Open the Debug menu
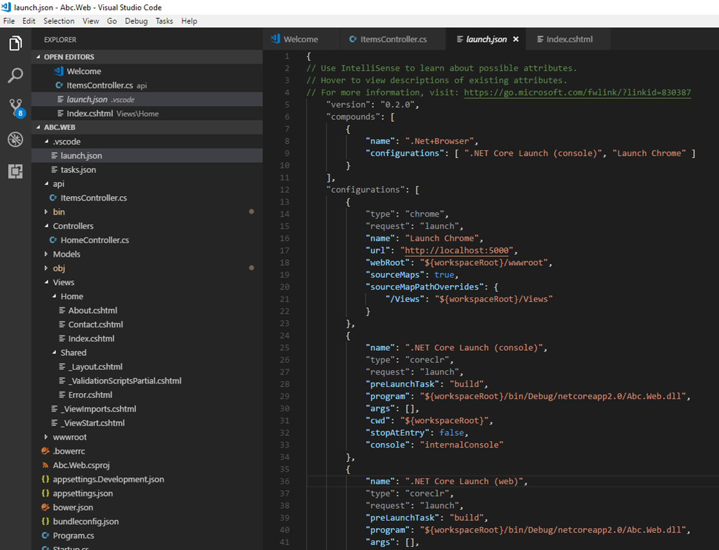The width and height of the screenshot is (719, 550). click(136, 21)
